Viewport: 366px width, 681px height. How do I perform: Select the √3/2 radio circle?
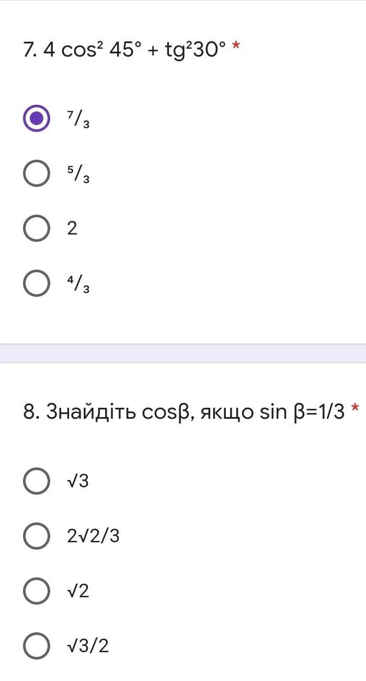(x=37, y=646)
